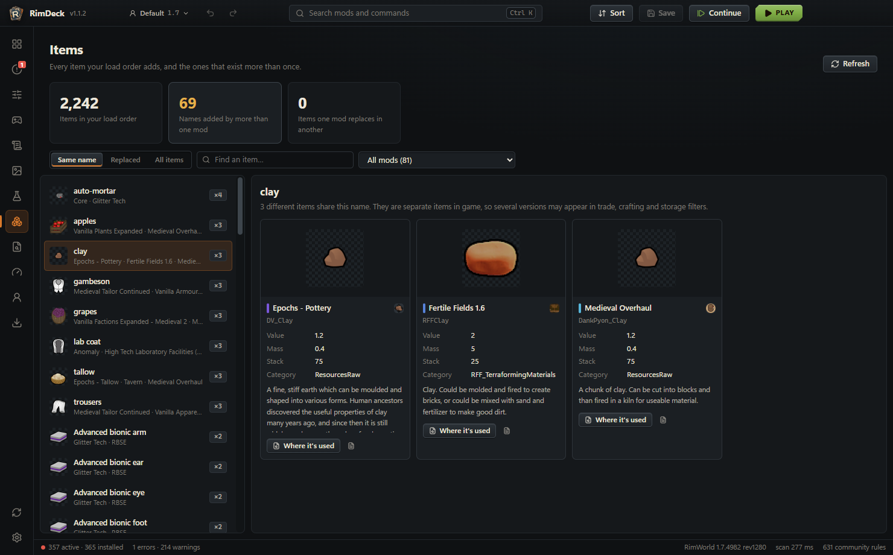893x555 pixels.
Task: Switch to the All items tab
Action: [x=169, y=160]
